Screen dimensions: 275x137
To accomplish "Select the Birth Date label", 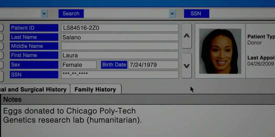I will click(114, 65).
